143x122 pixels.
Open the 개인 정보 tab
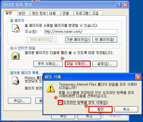39,13
